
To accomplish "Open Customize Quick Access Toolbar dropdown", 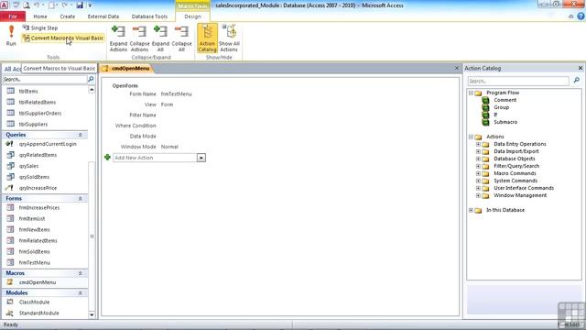I will (x=90, y=5).
